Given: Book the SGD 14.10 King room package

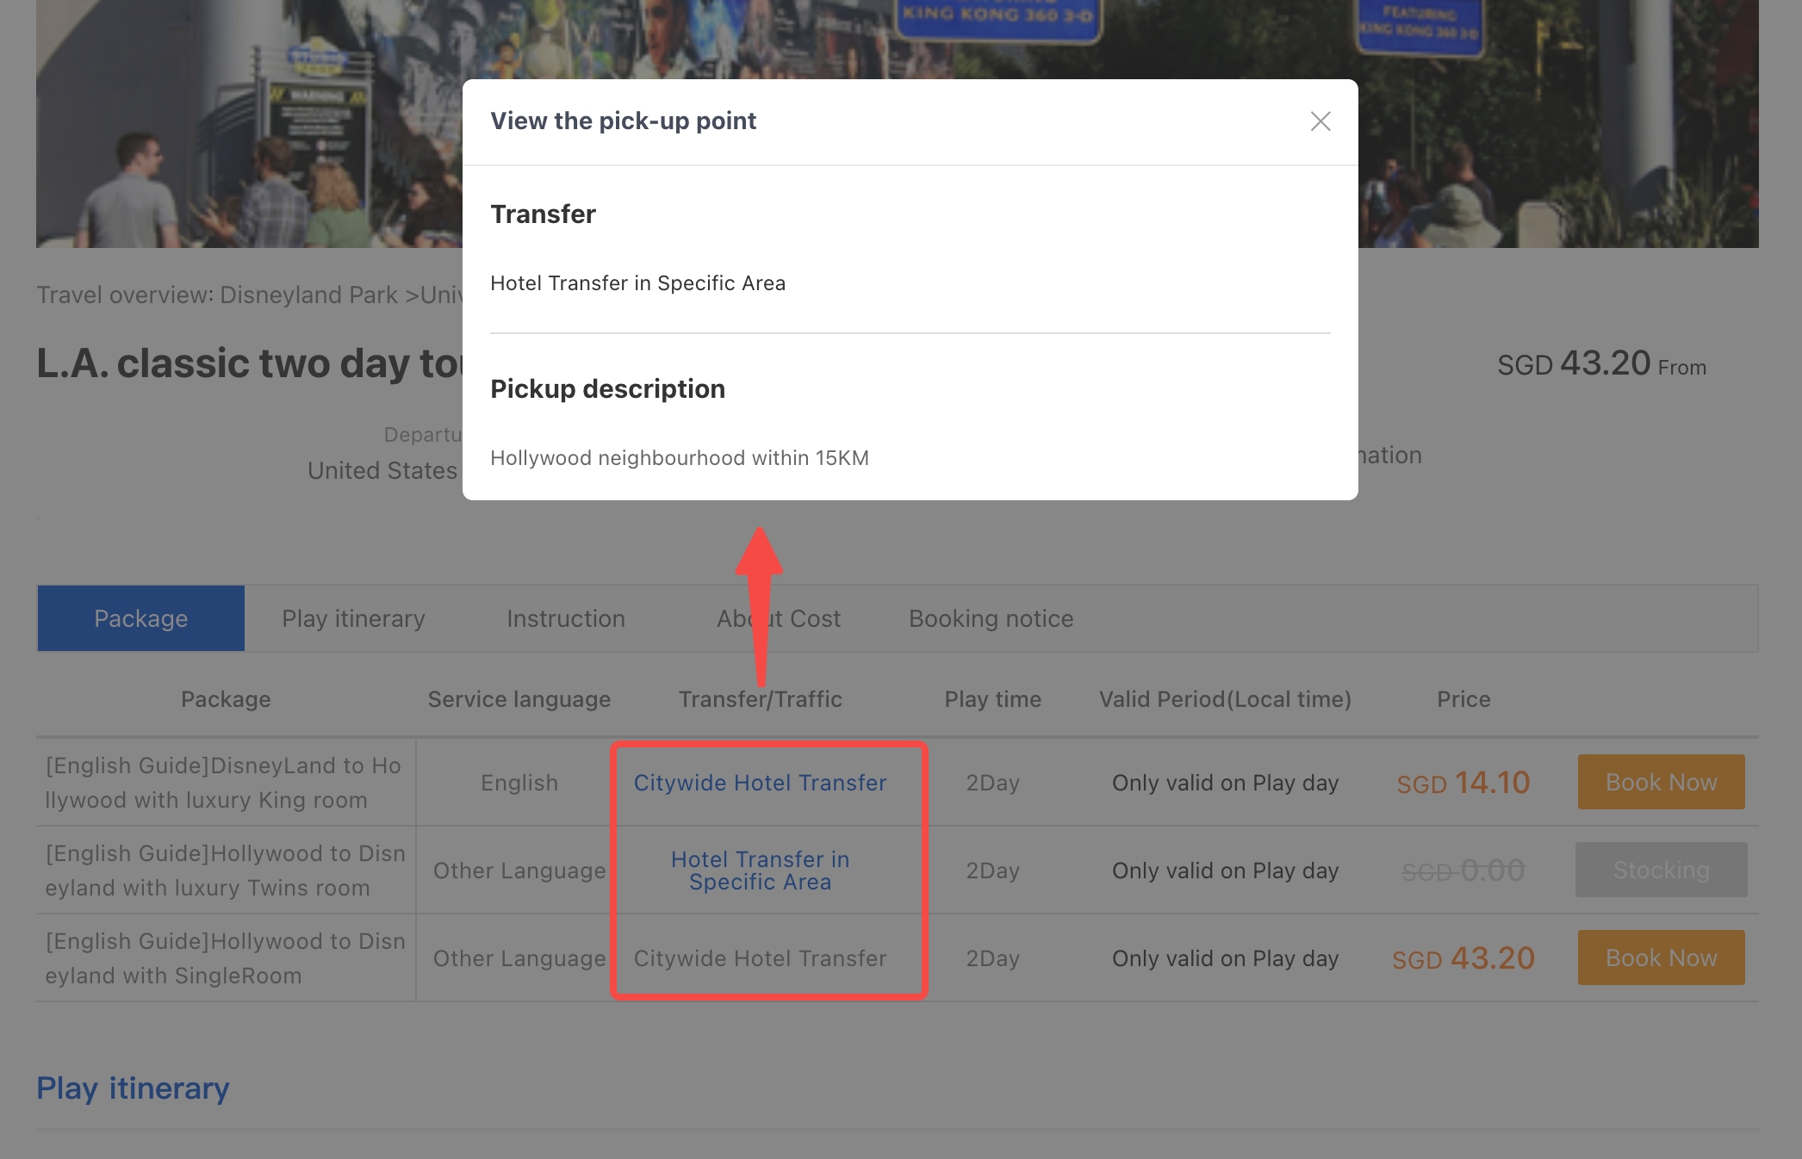Looking at the screenshot, I should 1661,782.
